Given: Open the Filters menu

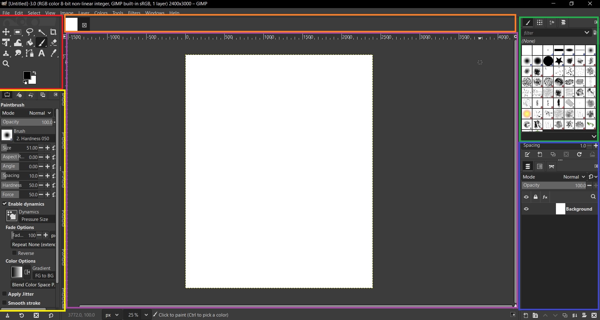Looking at the screenshot, I should coord(134,13).
